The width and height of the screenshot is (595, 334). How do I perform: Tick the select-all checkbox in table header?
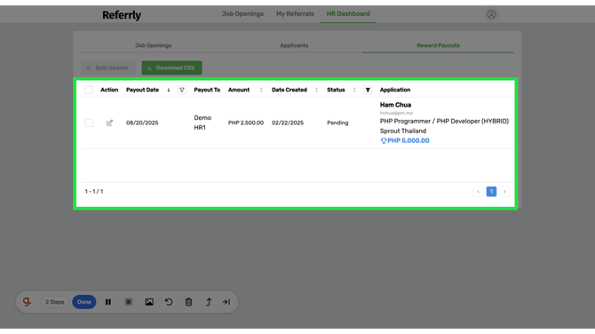(89, 90)
